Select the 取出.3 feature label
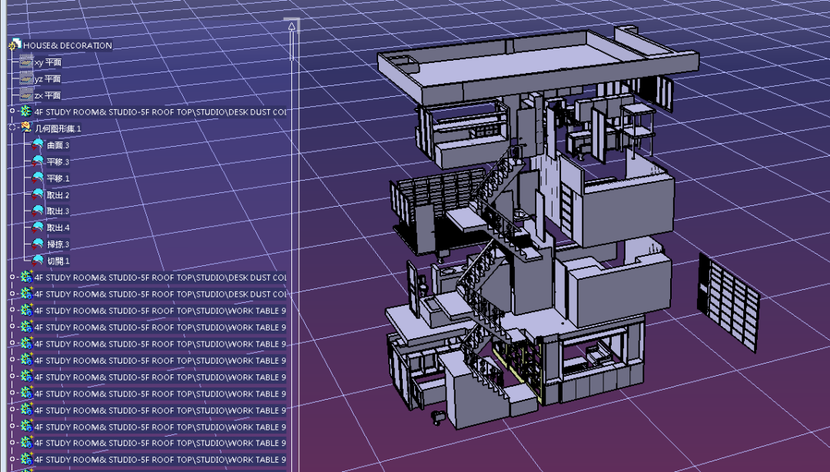The image size is (830, 472). click(x=58, y=211)
